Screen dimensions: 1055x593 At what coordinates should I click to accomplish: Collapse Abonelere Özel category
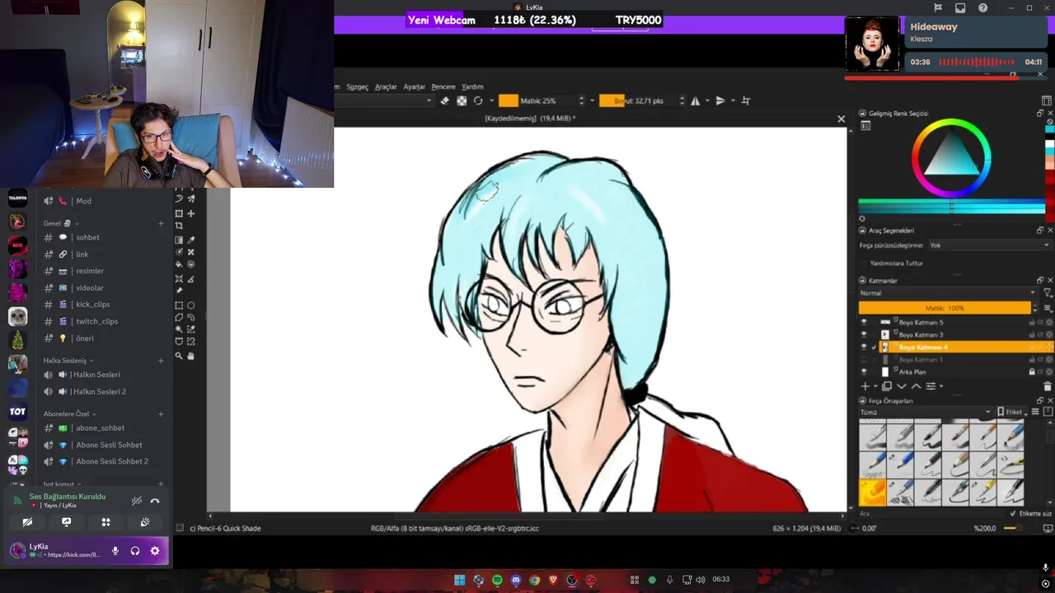tap(68, 413)
